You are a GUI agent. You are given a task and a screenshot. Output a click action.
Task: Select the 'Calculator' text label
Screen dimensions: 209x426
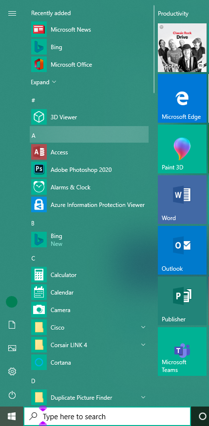[64, 275]
